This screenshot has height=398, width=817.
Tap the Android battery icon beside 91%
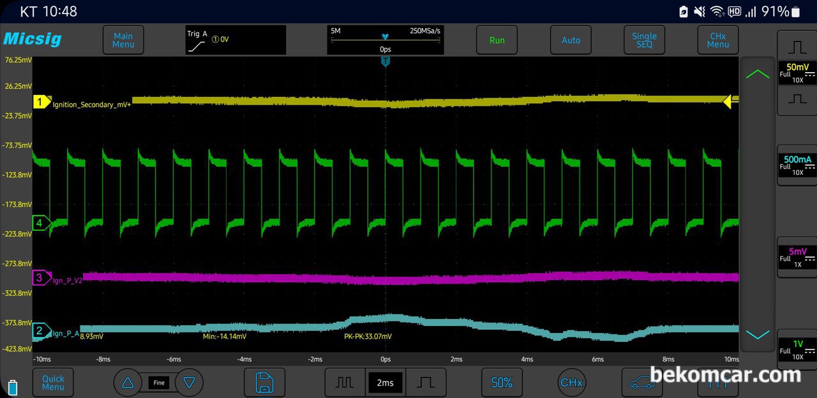click(x=795, y=11)
